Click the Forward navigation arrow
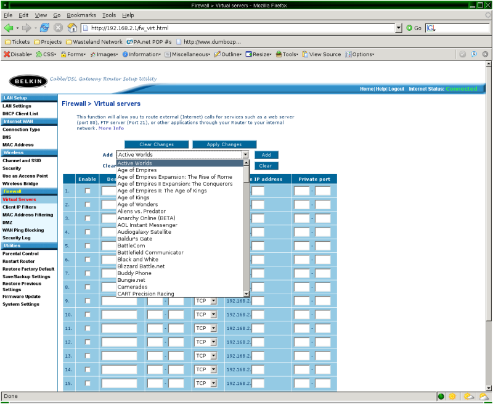Screen dimensions: 493x404 coord(26,28)
